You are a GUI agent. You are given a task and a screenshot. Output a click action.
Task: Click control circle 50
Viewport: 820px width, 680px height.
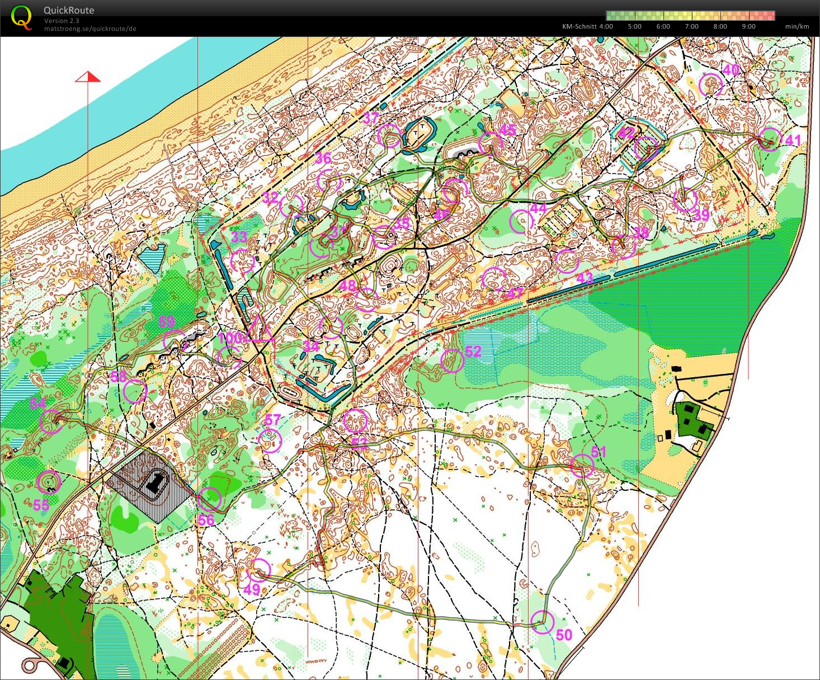coord(542,622)
